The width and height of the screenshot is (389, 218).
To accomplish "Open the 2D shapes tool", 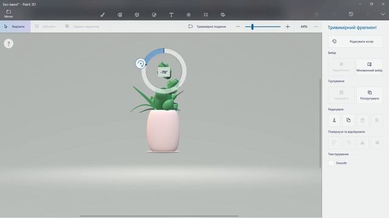I will (120, 15).
